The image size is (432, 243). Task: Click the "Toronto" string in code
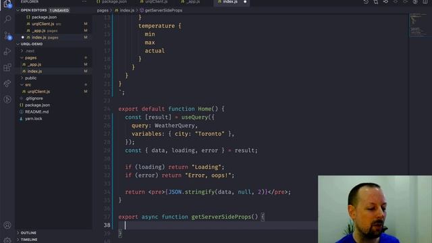pos(210,134)
